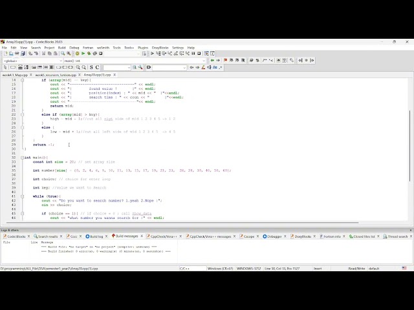Click the Build finished message row

point(106,251)
